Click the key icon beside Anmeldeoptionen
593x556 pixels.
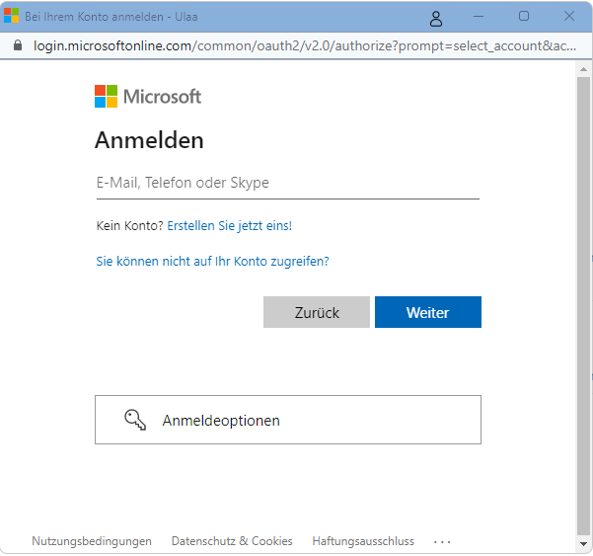tap(135, 420)
